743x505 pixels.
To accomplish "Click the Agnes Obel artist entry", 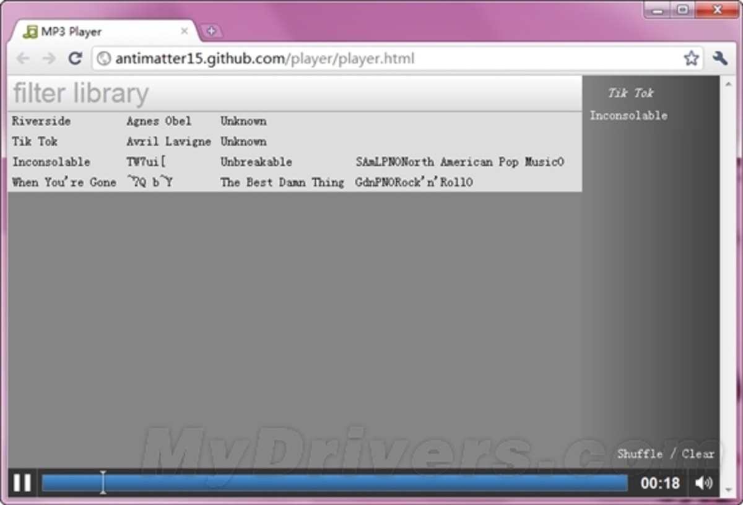I will click(159, 121).
